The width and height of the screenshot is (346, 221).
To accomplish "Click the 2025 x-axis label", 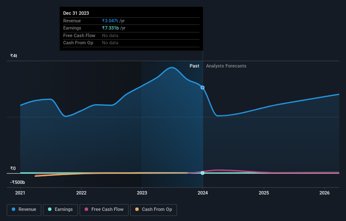I will (x=264, y=193).
